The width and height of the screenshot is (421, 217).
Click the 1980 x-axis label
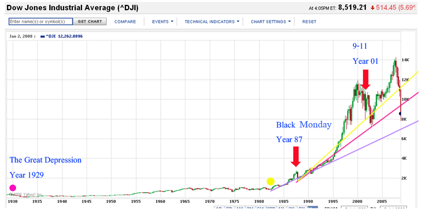tap(259, 201)
